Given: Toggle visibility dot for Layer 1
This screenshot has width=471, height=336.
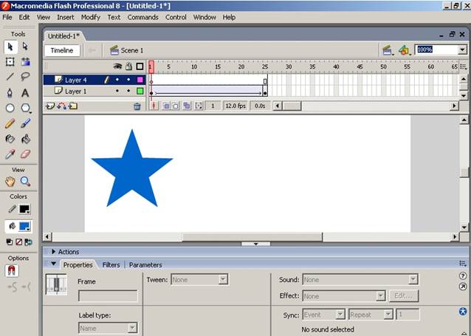Looking at the screenshot, I should point(117,91).
